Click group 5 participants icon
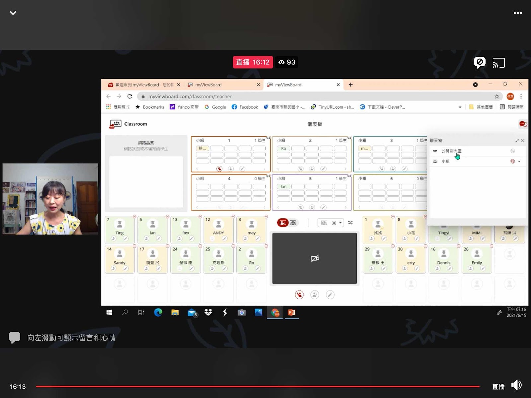Screen dimensions: 531x398 pos(312,207)
